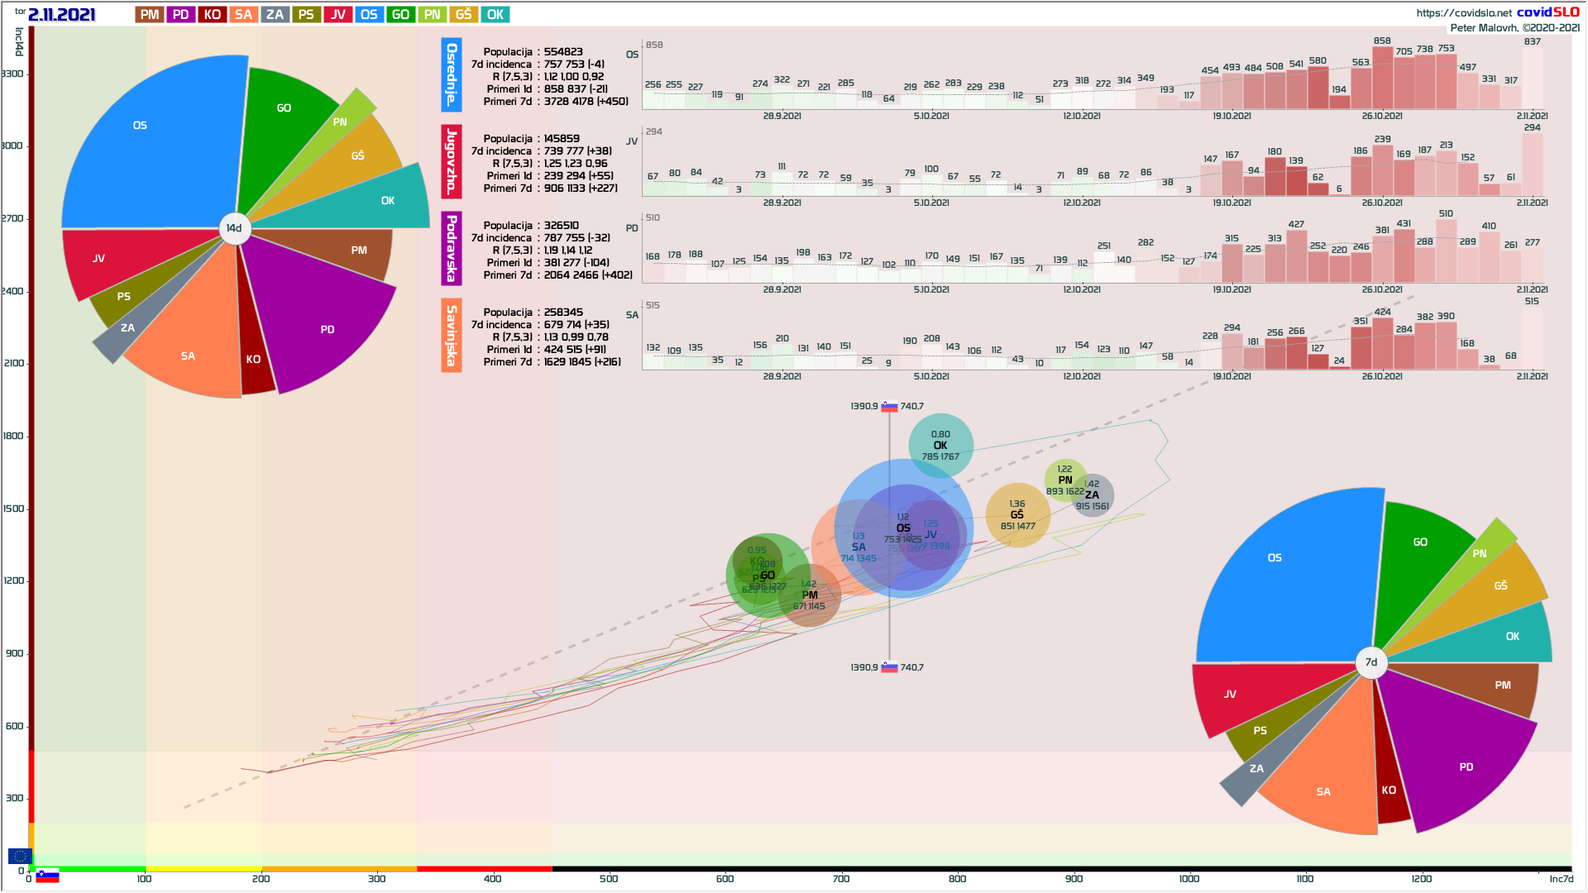The width and height of the screenshot is (1588, 893).
Task: Click Slovenia flag icon at axis origin
Action: pyautogui.click(x=47, y=876)
